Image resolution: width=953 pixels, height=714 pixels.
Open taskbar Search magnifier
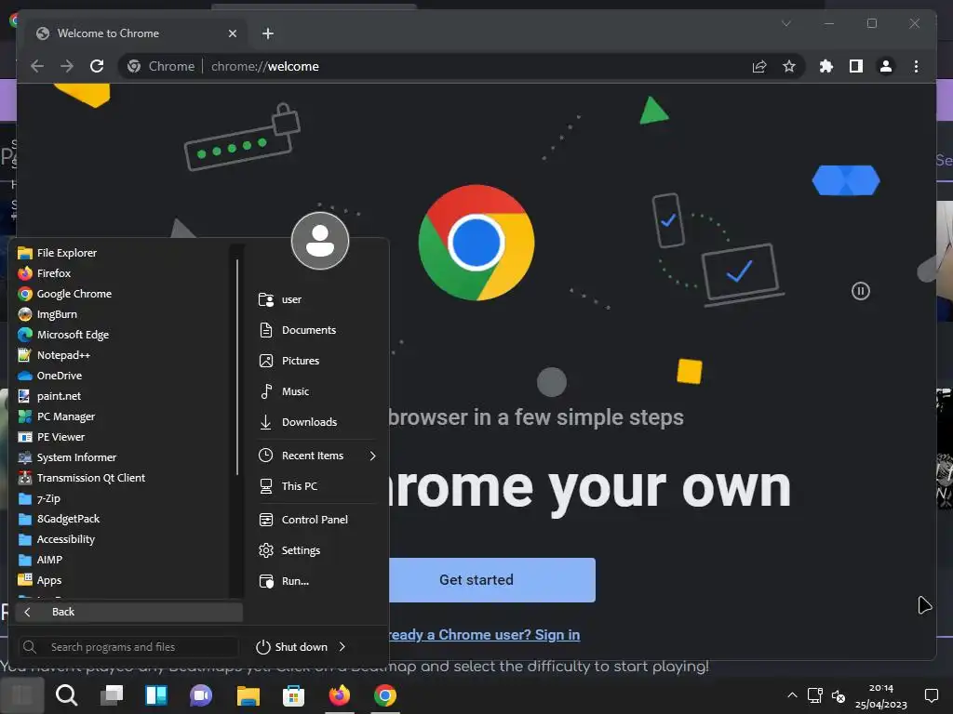point(66,695)
